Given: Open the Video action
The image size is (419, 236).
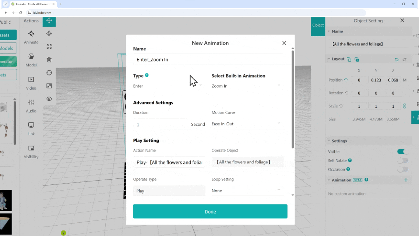Looking at the screenshot, I should pyautogui.click(x=31, y=83).
